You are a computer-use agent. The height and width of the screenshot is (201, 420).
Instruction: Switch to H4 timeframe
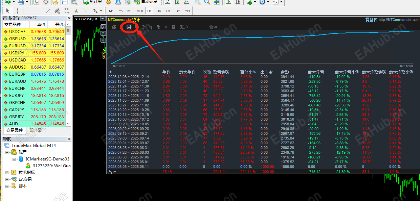click(x=159, y=11)
